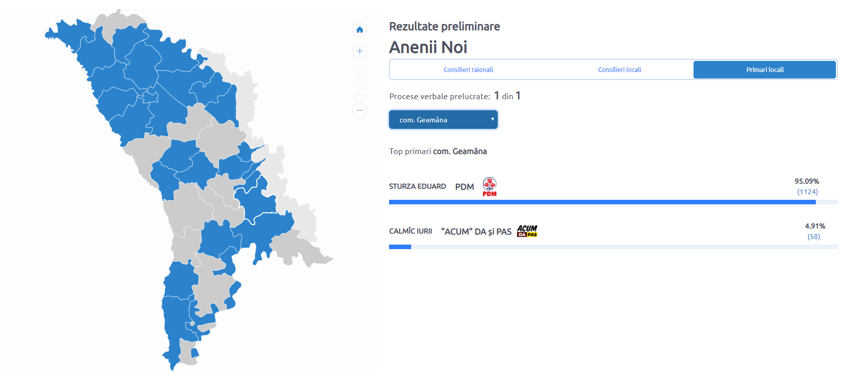
Task: Click the ACUM DA PAS party logo
Action: [527, 231]
